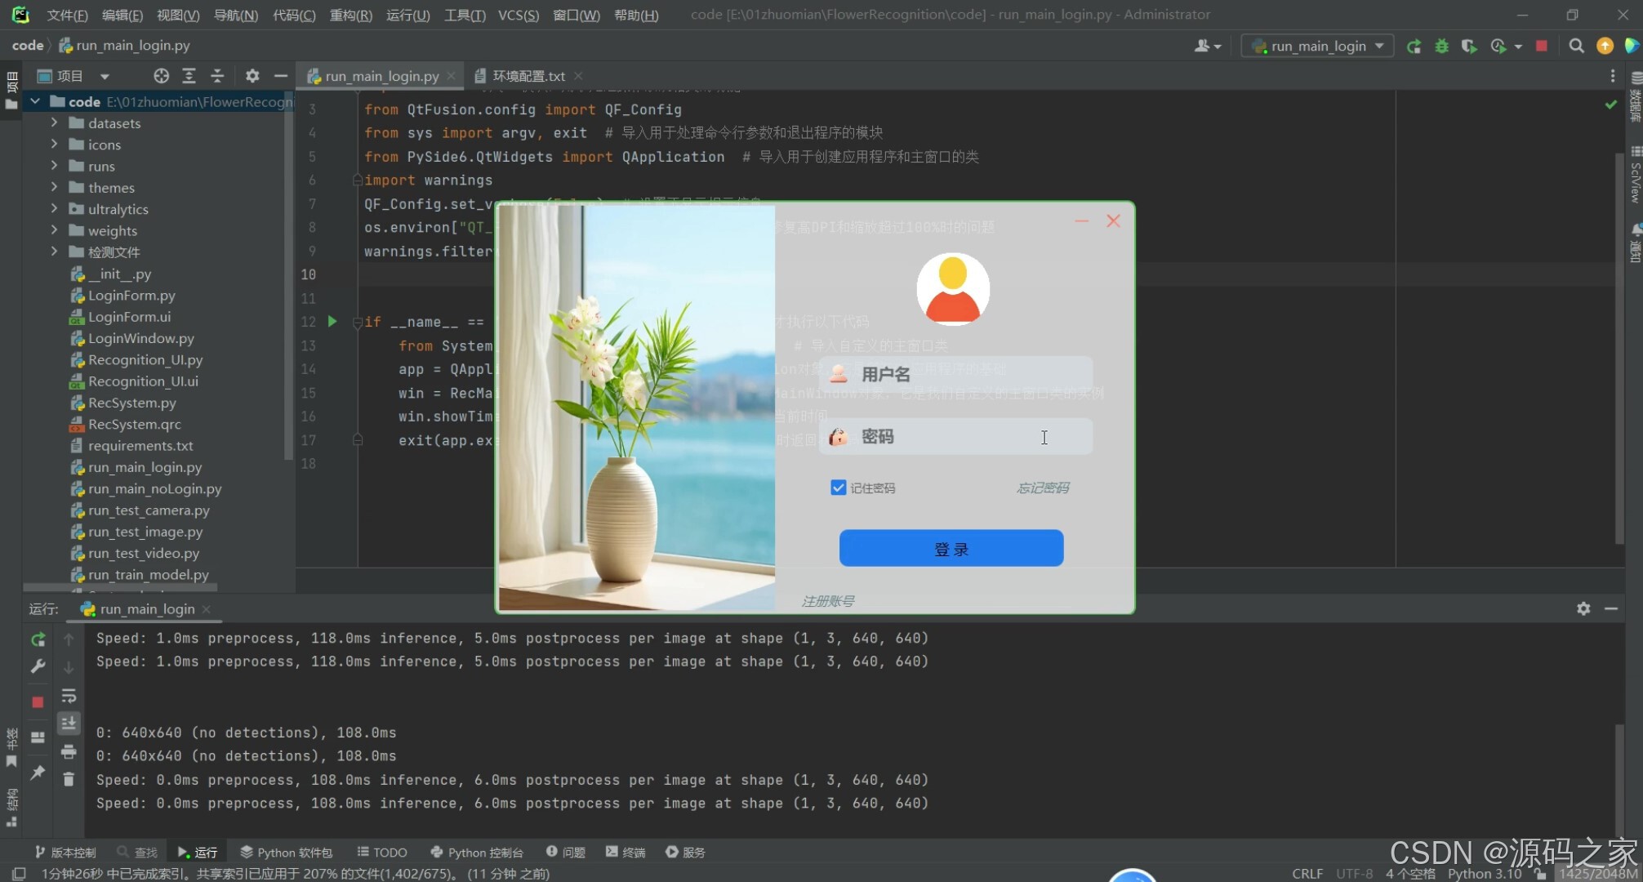Open the 重构(R) menu
This screenshot has width=1643, height=882.
pyautogui.click(x=350, y=15)
